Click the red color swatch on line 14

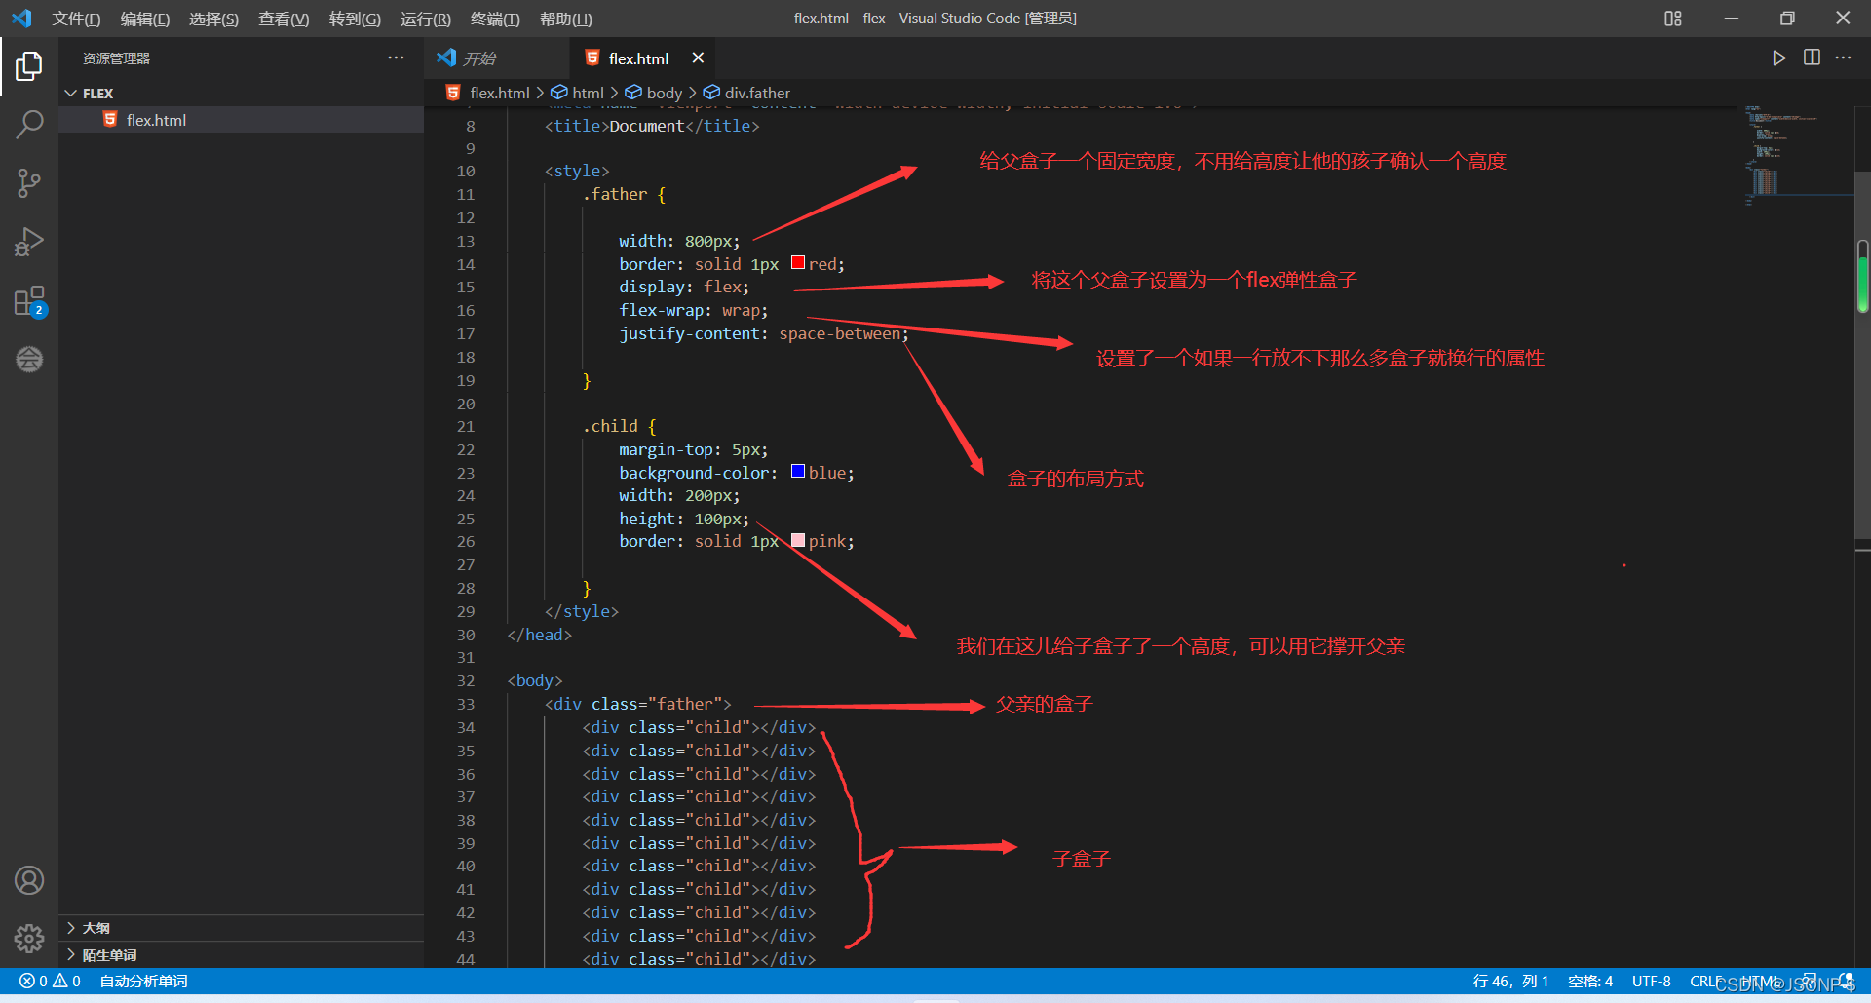point(798,263)
